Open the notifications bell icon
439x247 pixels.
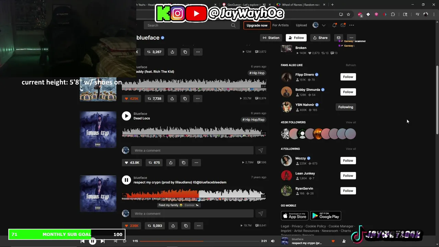click(x=334, y=25)
